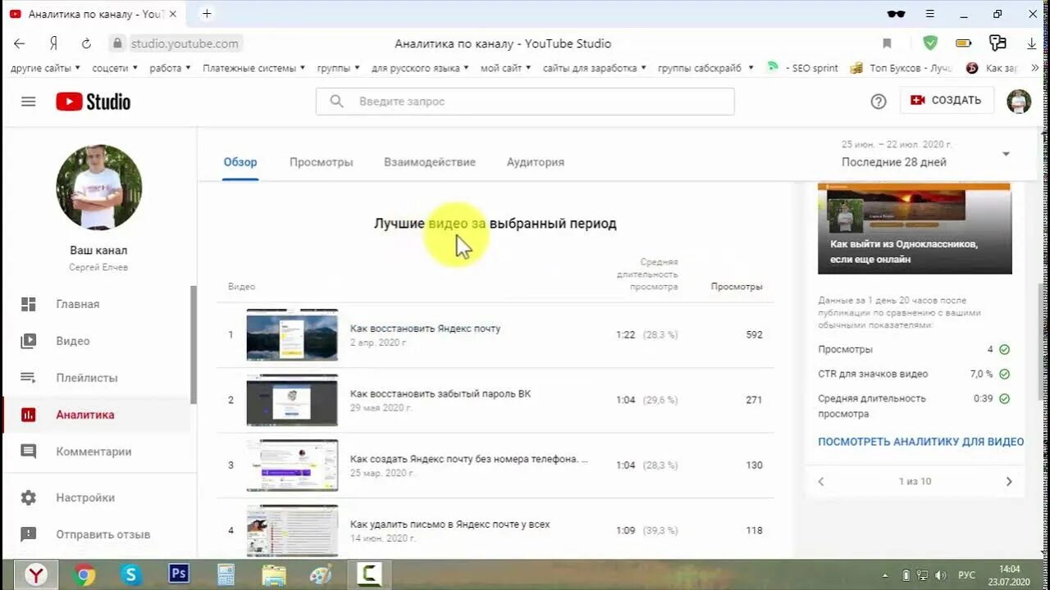Expand the другие сайты bookmarks folder
Image resolution: width=1050 pixels, height=590 pixels.
click(45, 68)
